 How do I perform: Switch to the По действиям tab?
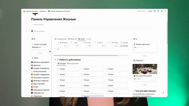point(61,39)
